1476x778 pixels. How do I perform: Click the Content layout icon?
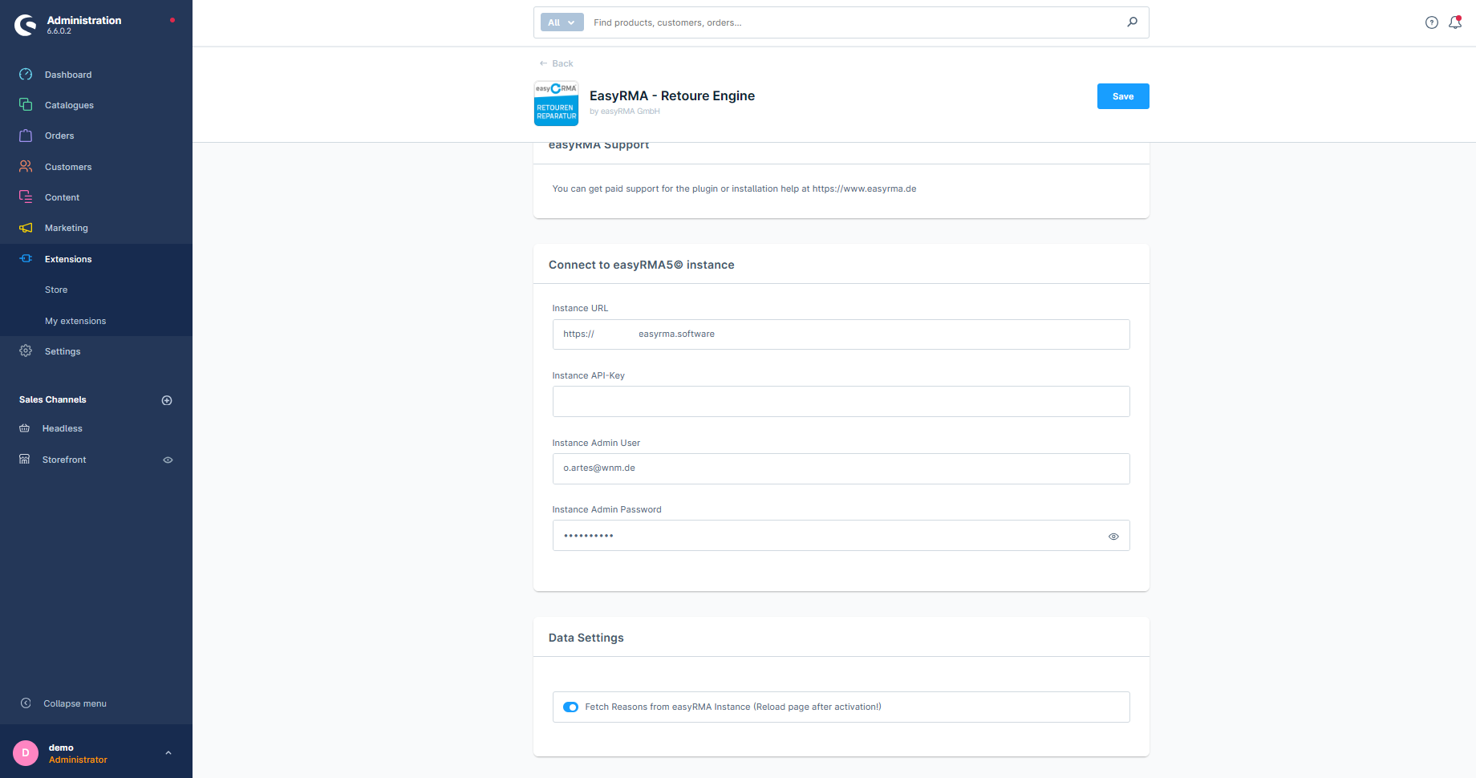point(26,197)
